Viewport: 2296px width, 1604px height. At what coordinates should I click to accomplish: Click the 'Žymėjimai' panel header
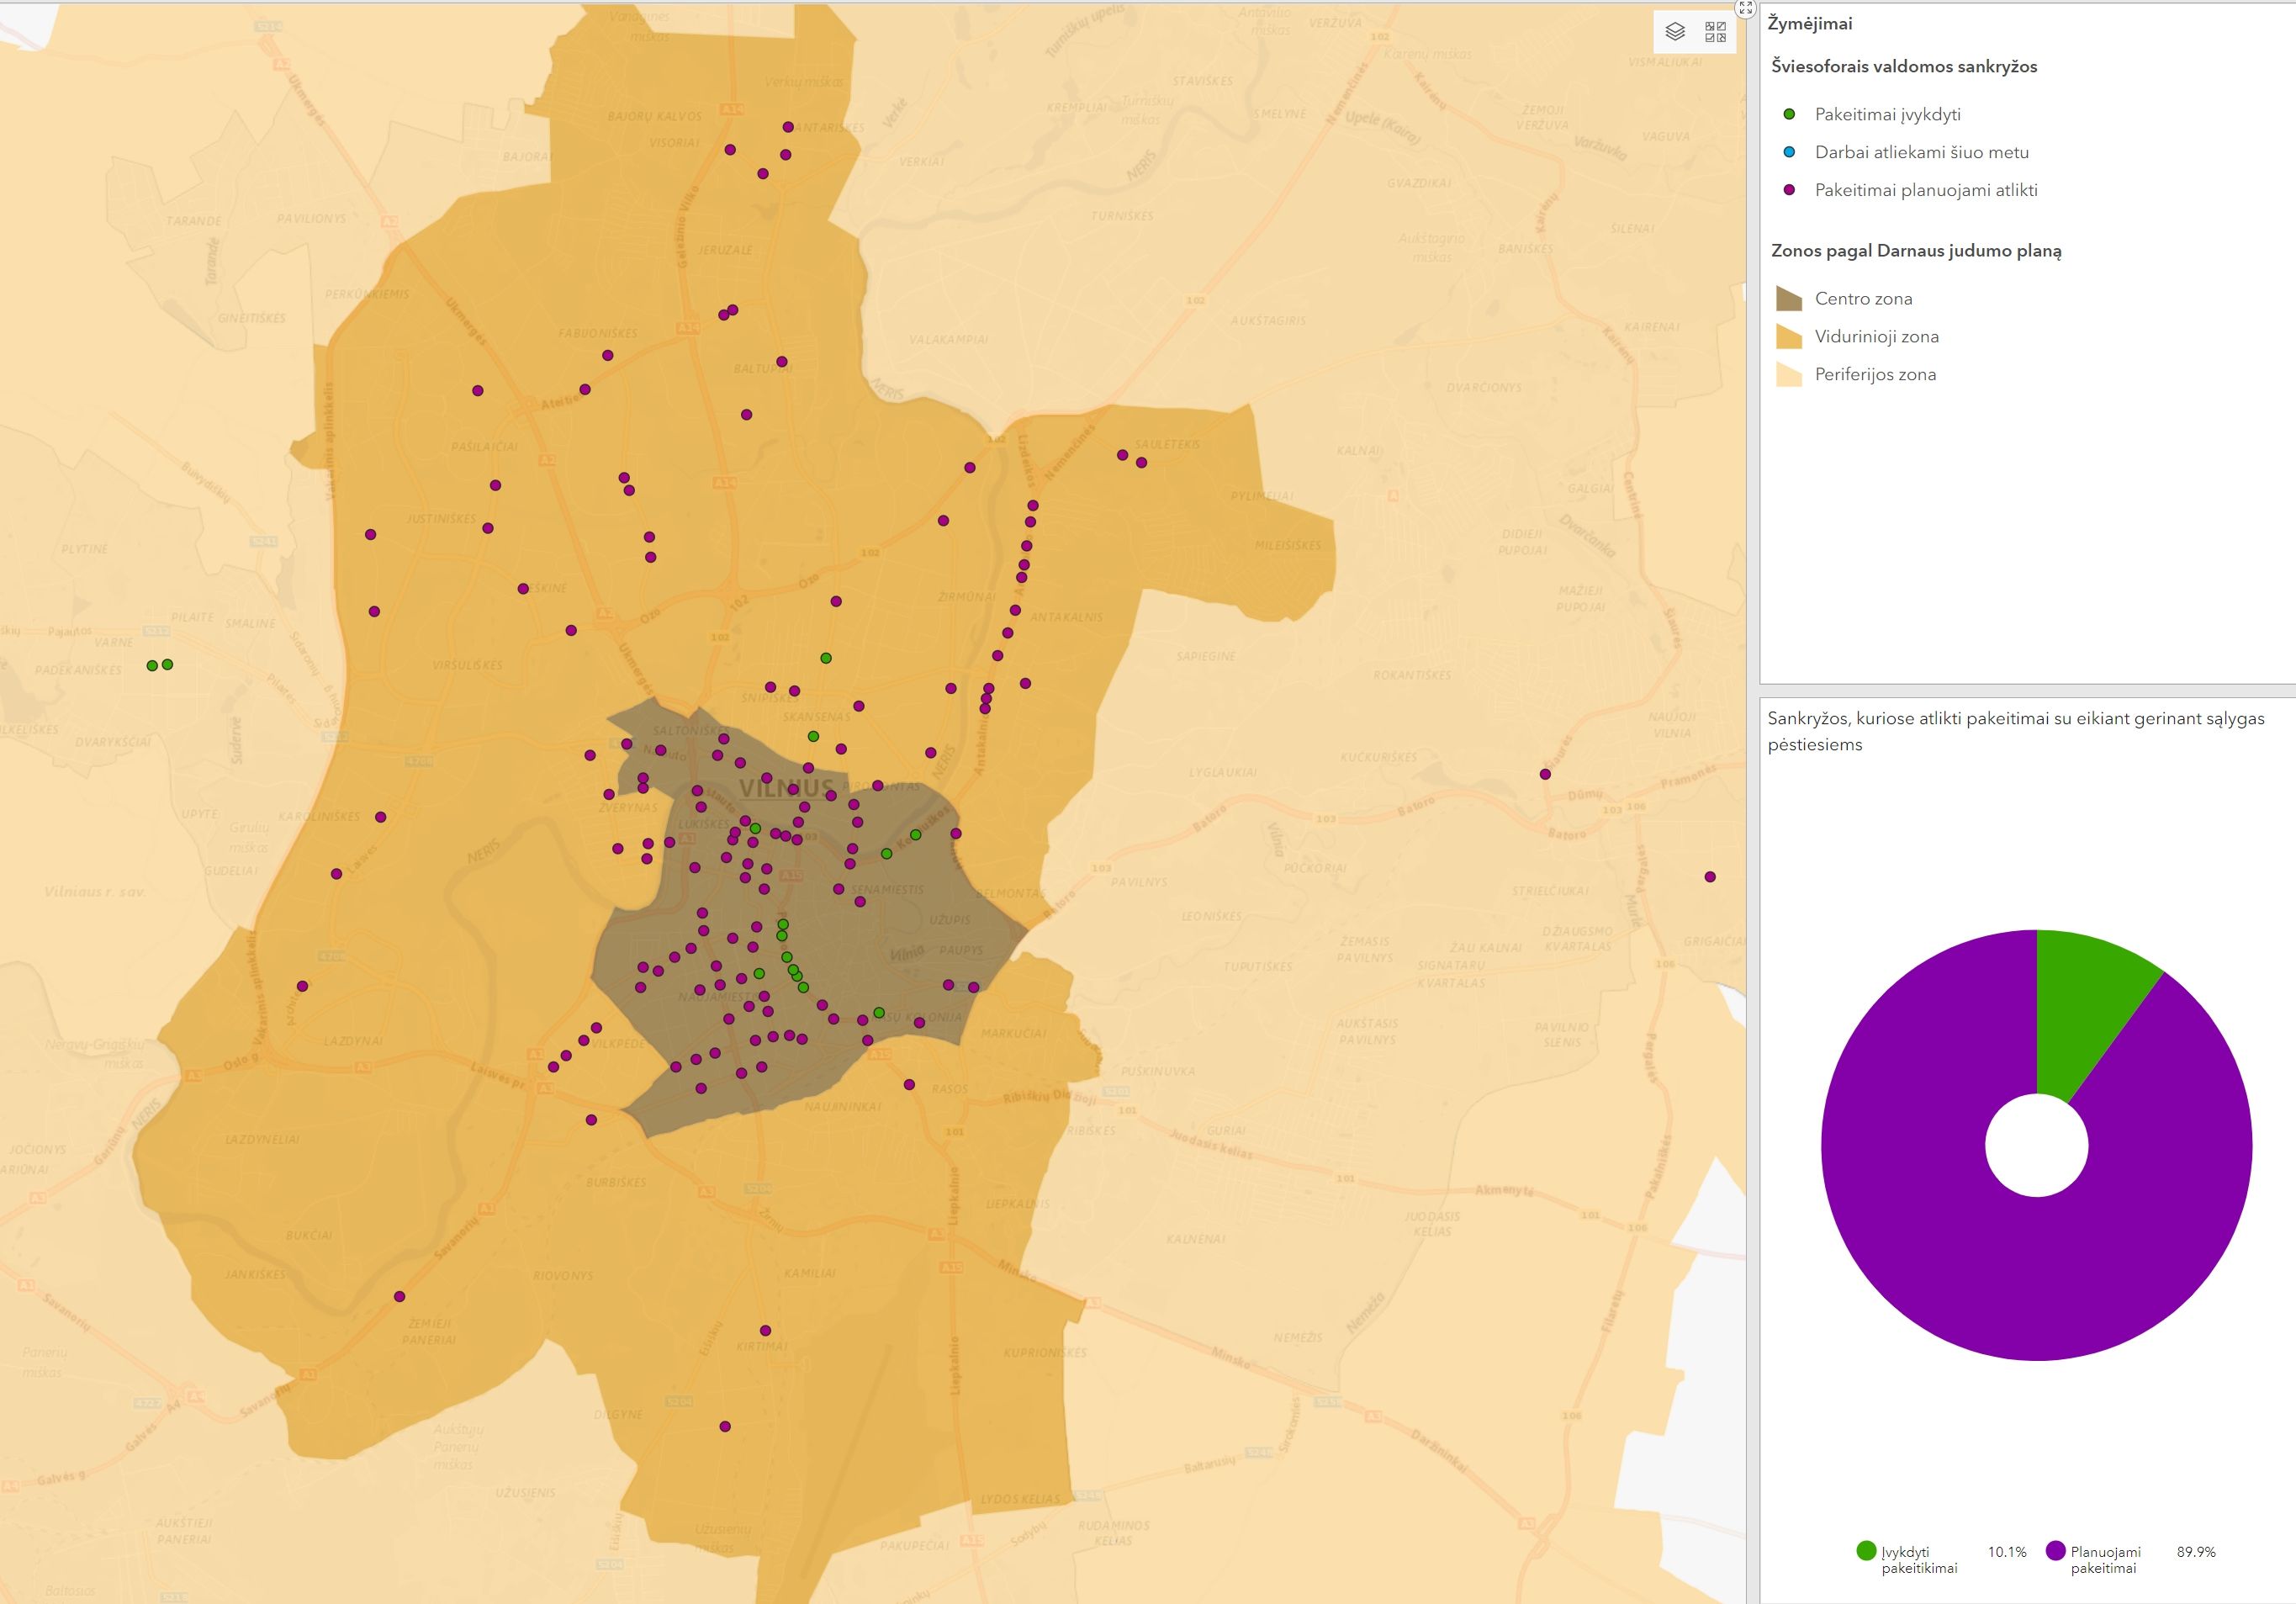(1810, 24)
